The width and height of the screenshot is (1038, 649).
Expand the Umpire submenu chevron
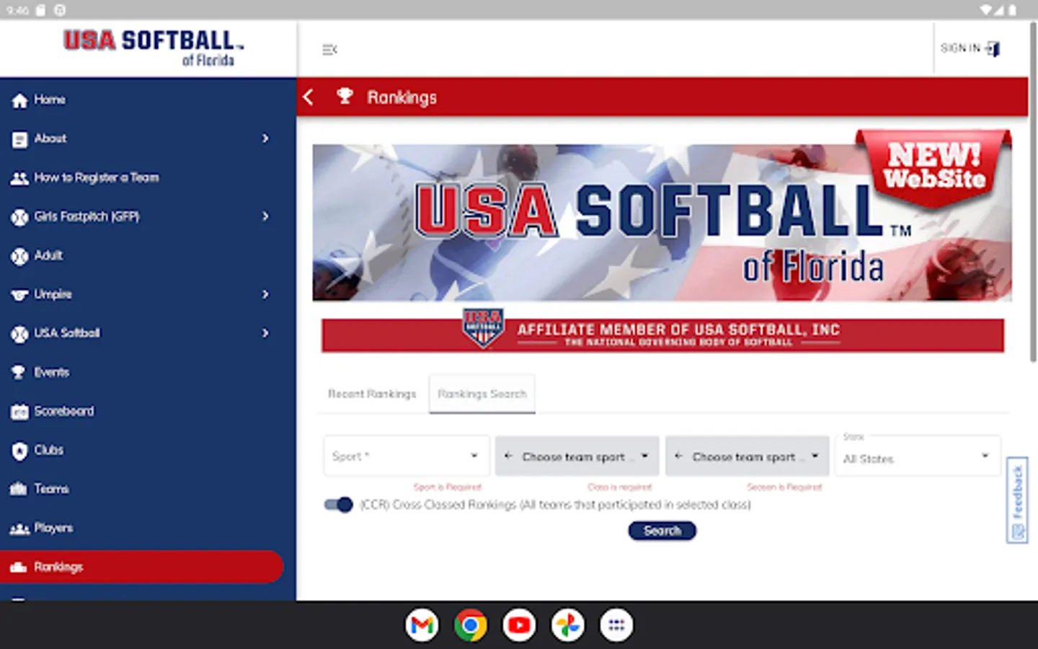(x=265, y=294)
